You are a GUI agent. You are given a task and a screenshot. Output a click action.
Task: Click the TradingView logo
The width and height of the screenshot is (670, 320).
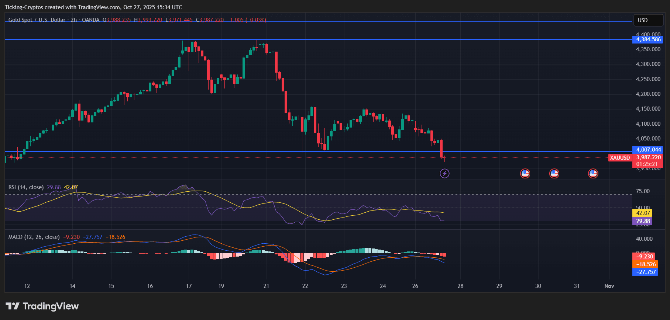[x=42, y=306]
